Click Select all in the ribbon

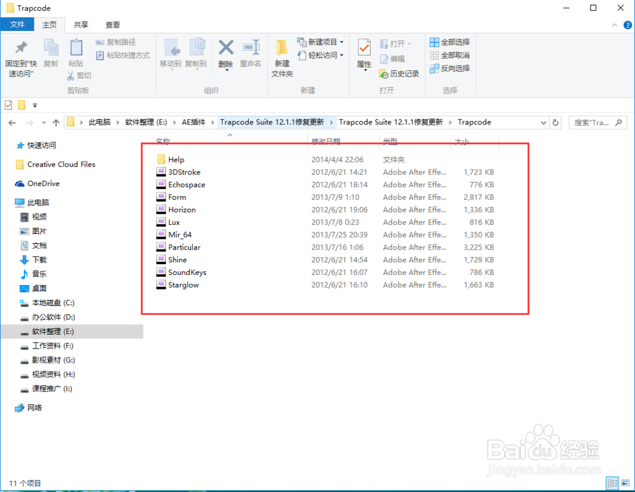[450, 42]
